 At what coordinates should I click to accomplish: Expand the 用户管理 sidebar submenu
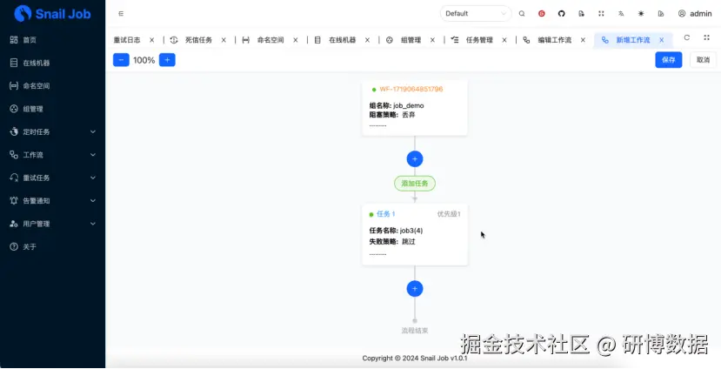(x=52, y=224)
